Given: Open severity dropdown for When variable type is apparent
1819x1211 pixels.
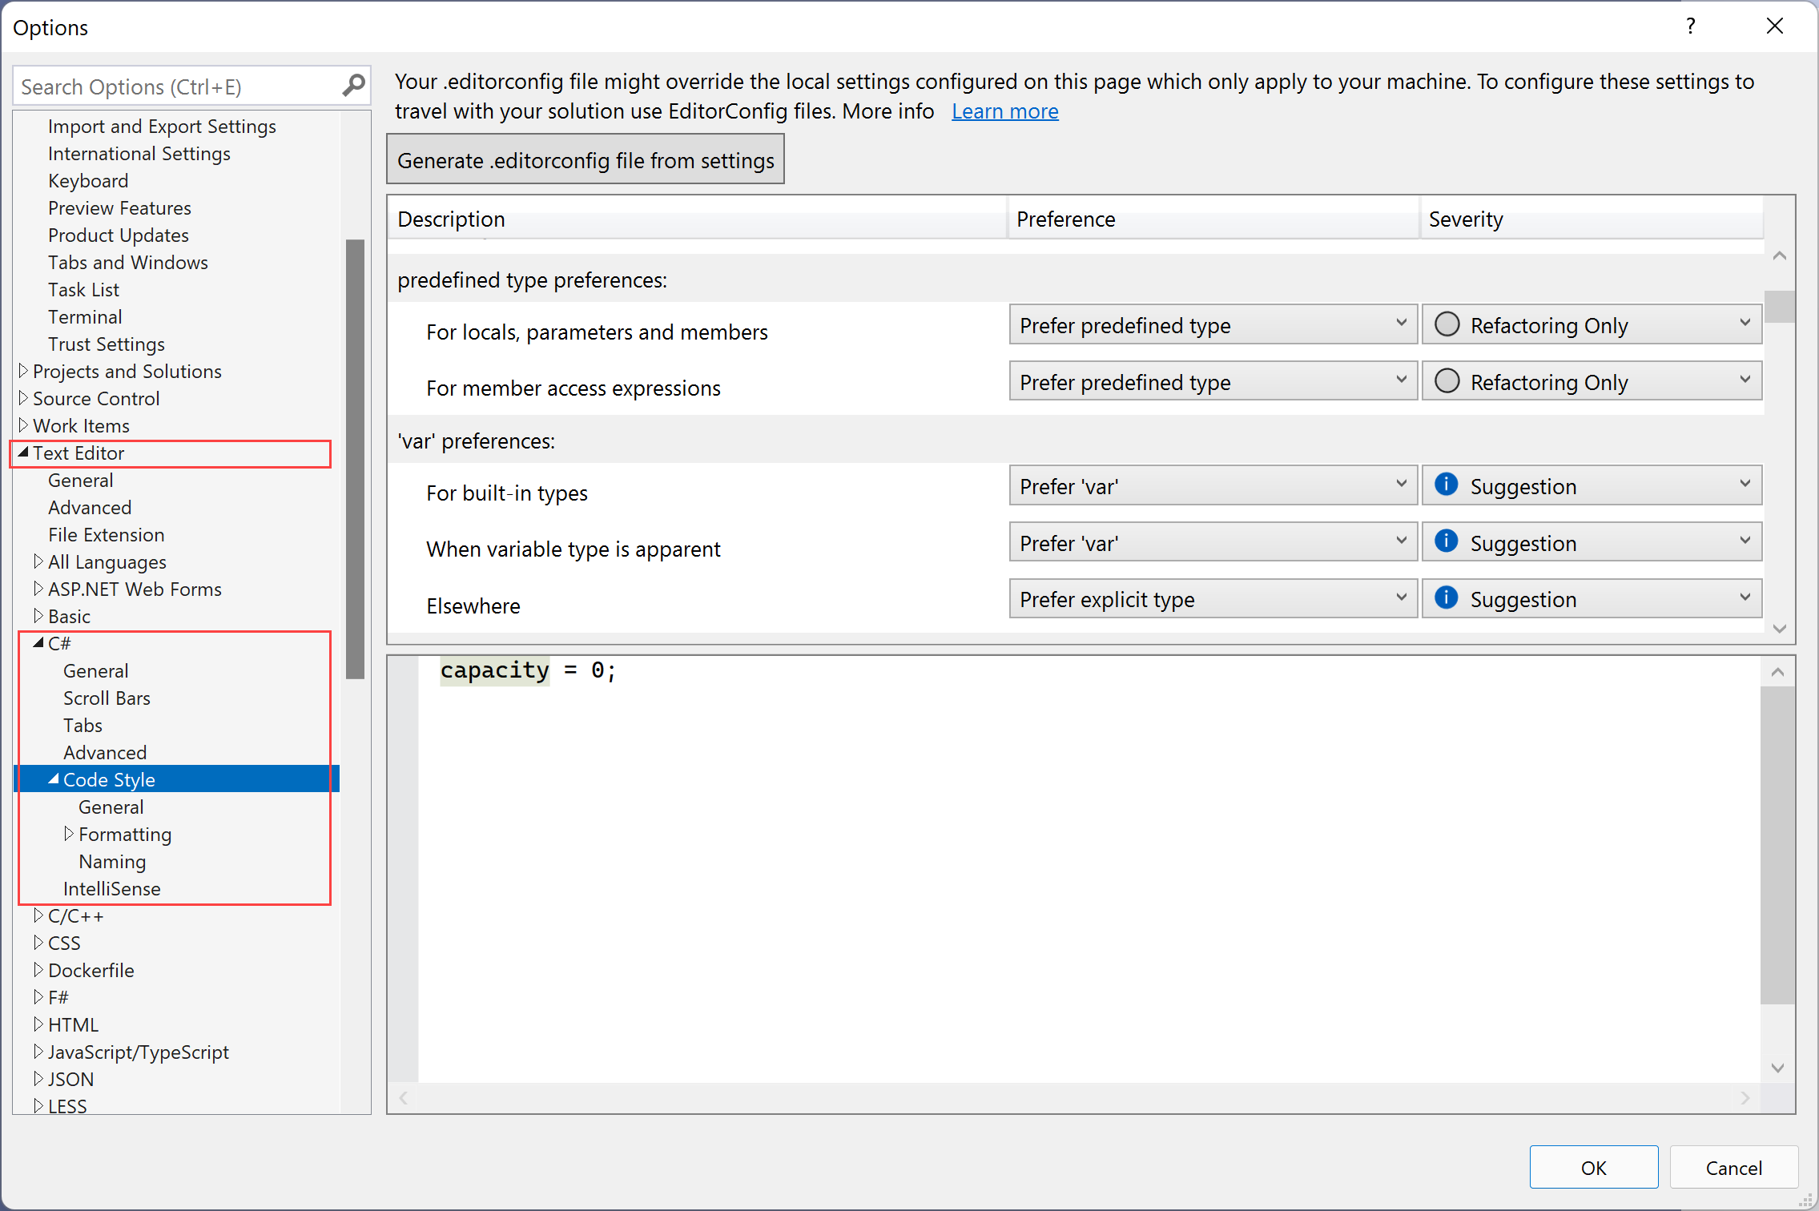Looking at the screenshot, I should 1591,542.
